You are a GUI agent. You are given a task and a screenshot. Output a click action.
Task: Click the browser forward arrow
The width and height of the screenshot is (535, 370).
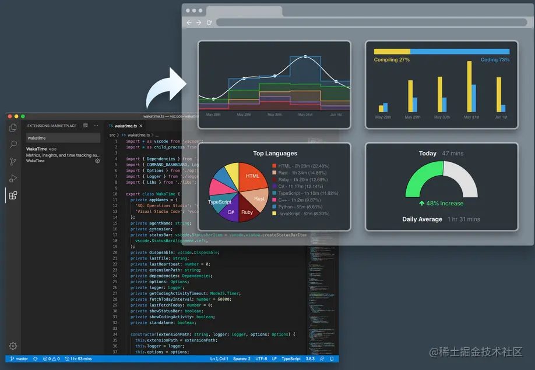coord(199,23)
